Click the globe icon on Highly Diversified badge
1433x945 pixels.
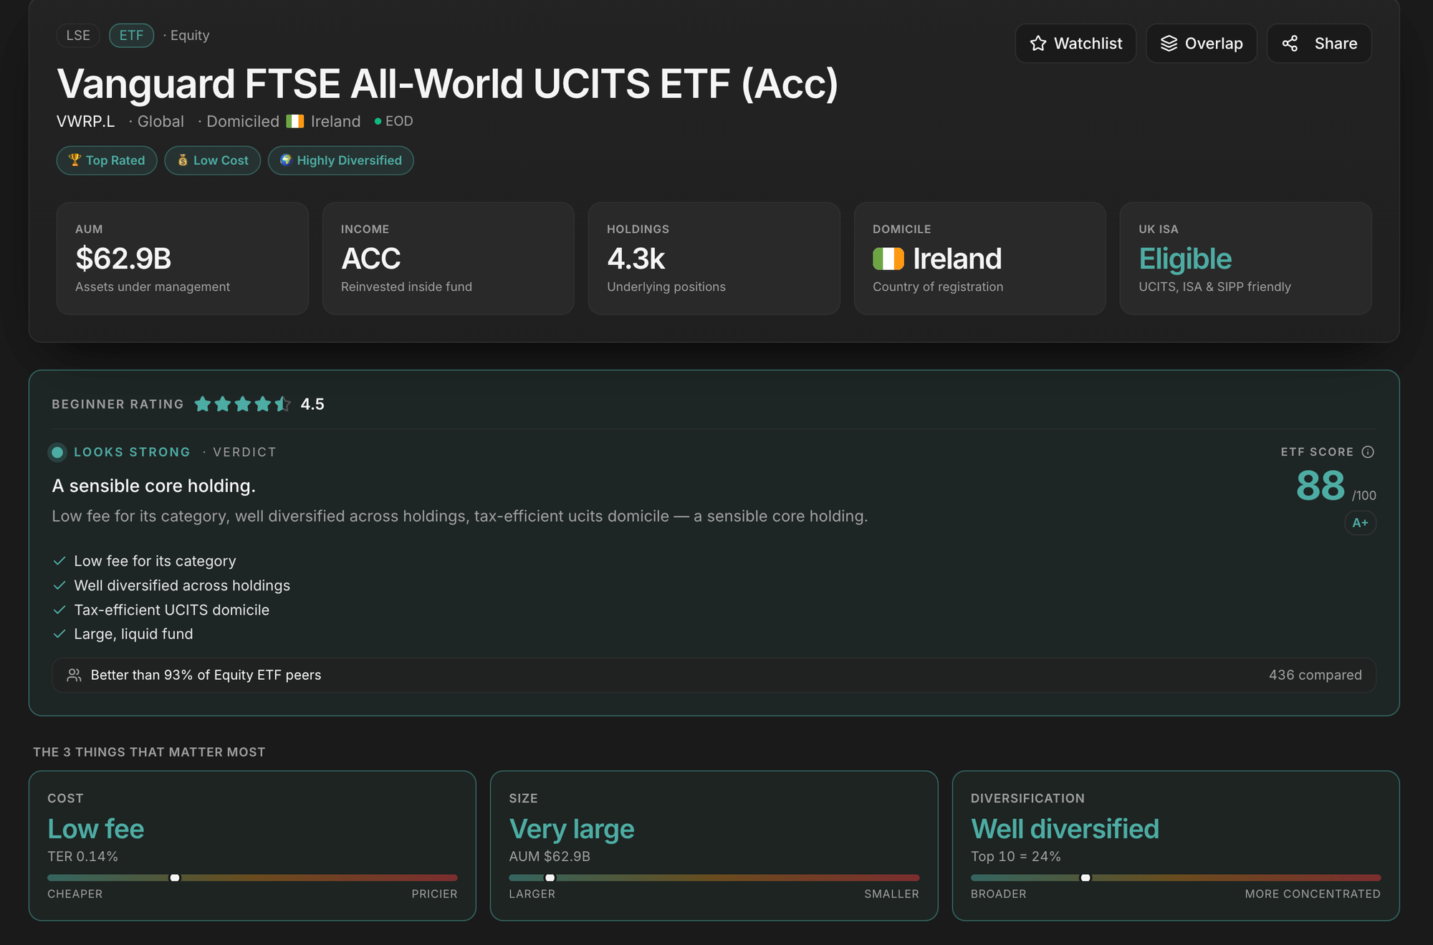pyautogui.click(x=286, y=160)
